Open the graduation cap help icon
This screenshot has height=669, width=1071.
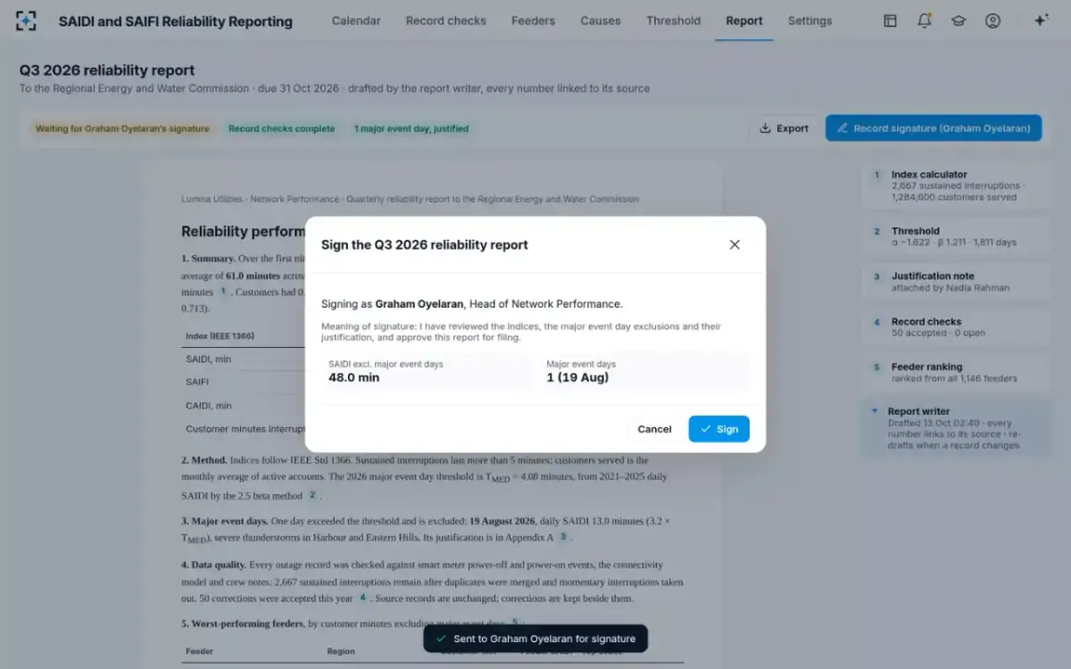(x=959, y=21)
